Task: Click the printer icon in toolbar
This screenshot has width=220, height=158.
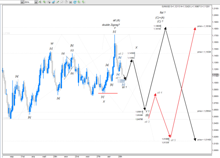Action: tap(70, 2)
